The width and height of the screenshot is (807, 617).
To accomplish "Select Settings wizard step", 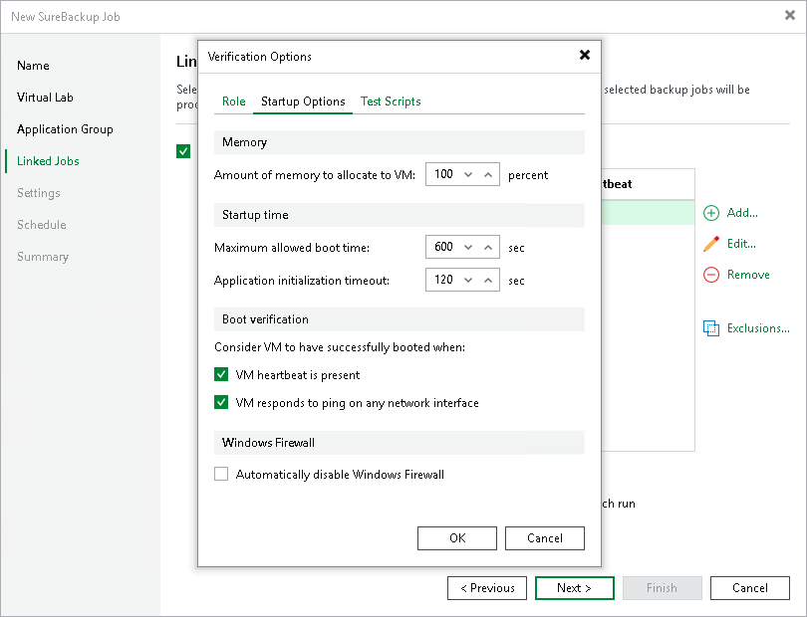I will point(39,193).
